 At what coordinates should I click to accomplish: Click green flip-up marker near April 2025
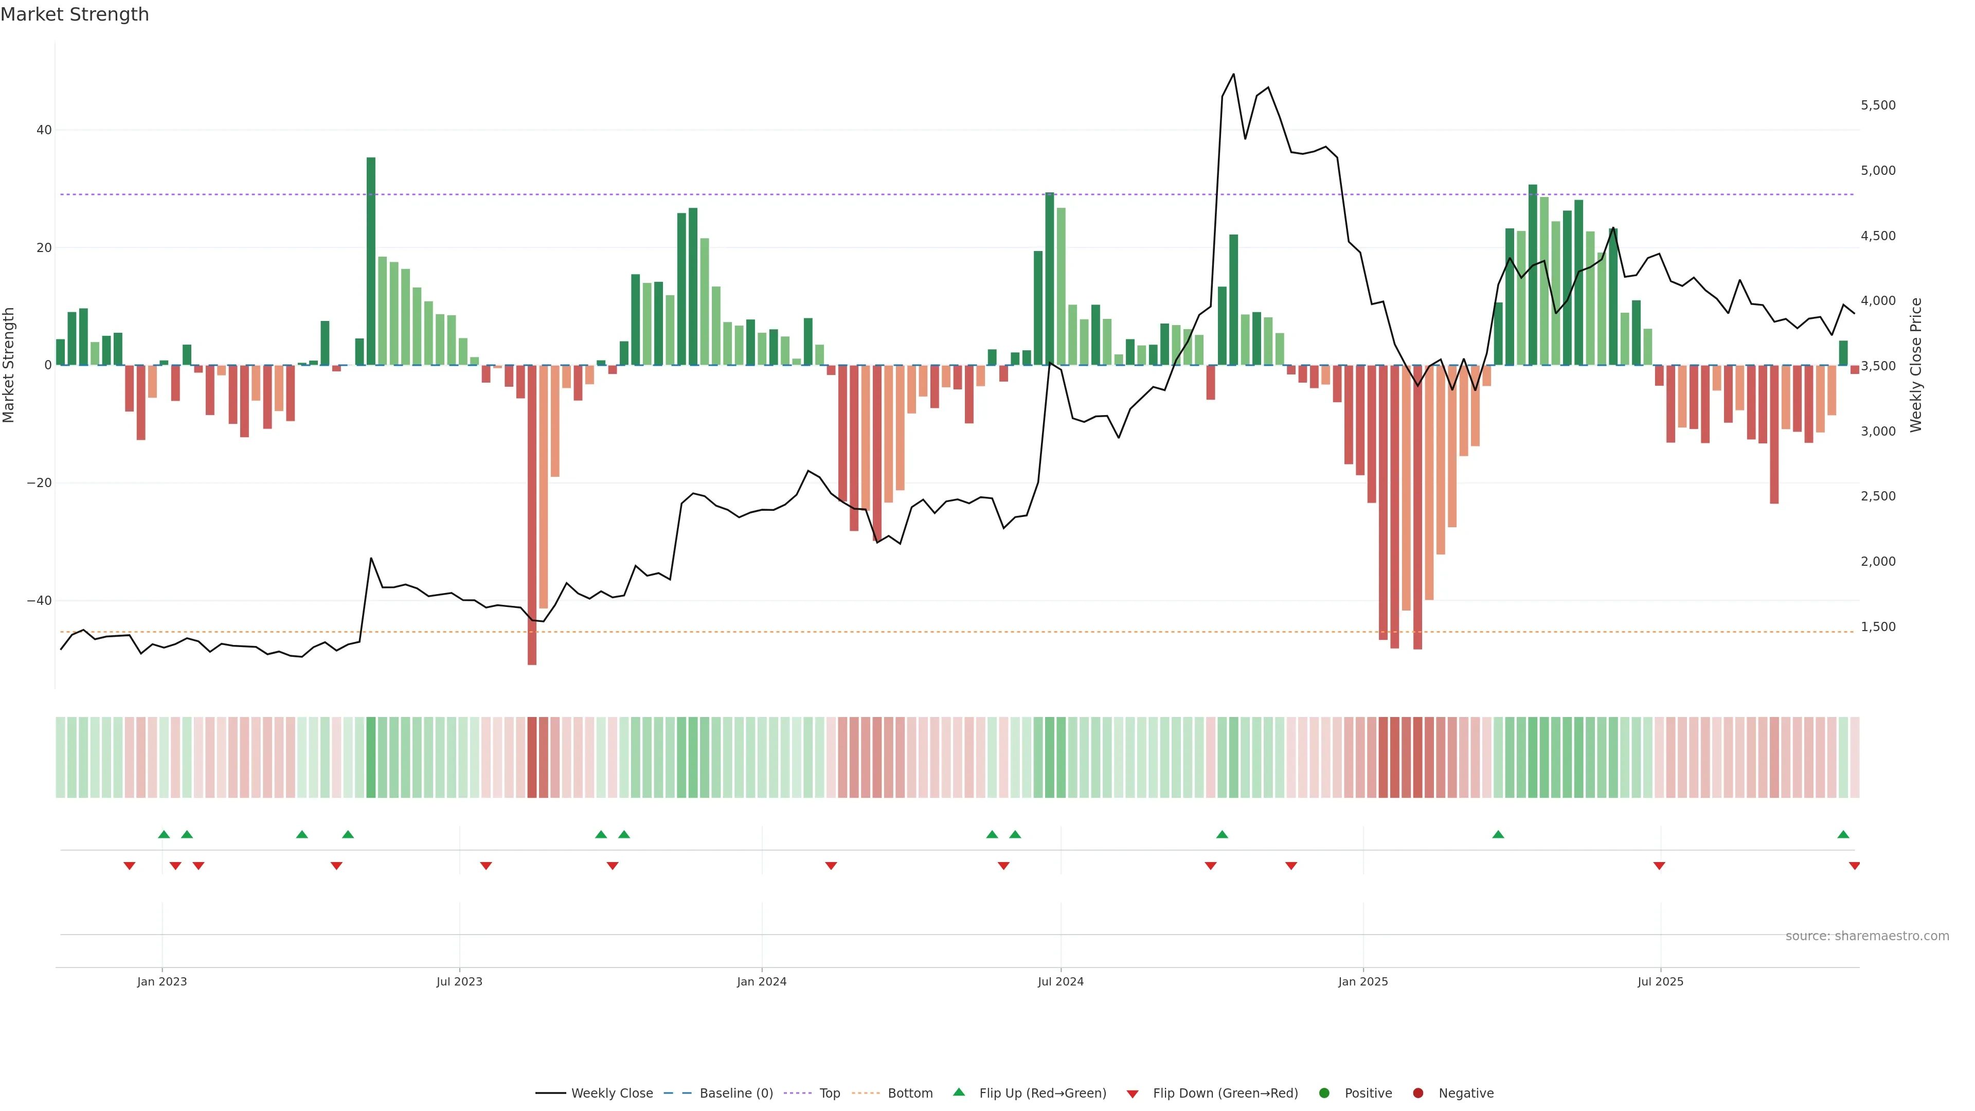pyautogui.click(x=1498, y=834)
